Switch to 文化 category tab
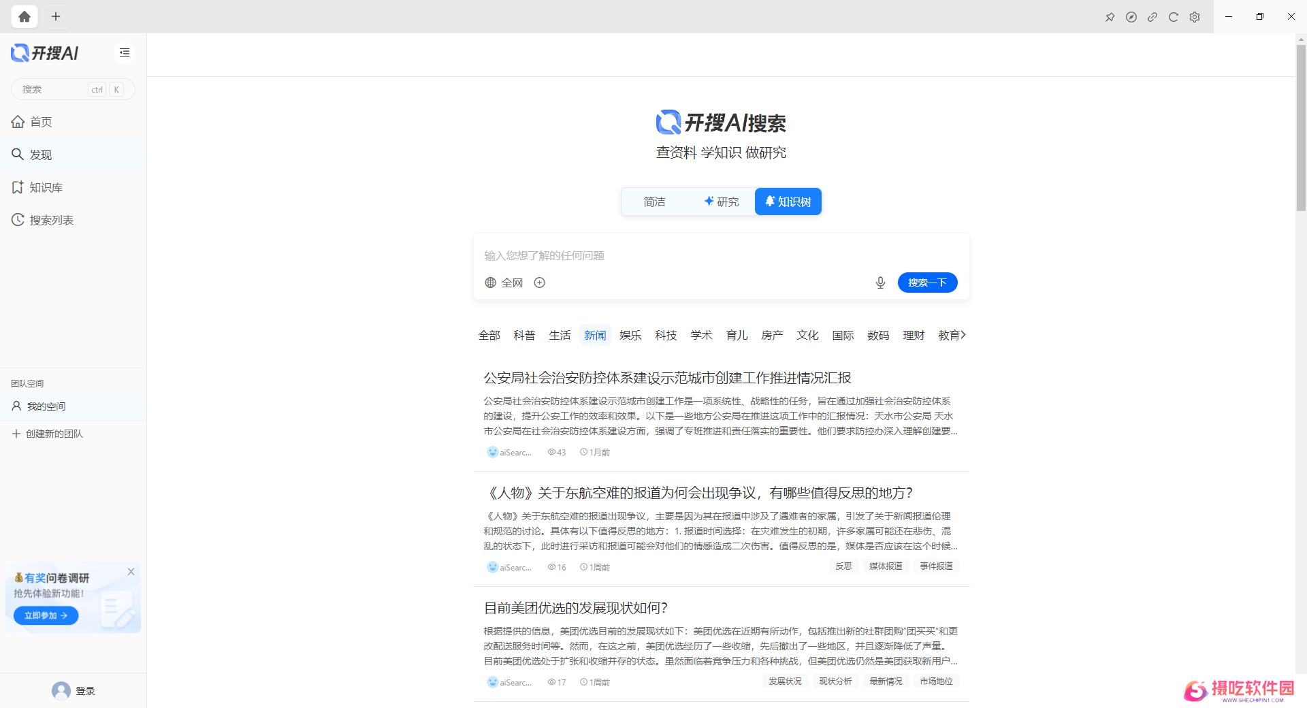The width and height of the screenshot is (1307, 708). pyautogui.click(x=807, y=335)
